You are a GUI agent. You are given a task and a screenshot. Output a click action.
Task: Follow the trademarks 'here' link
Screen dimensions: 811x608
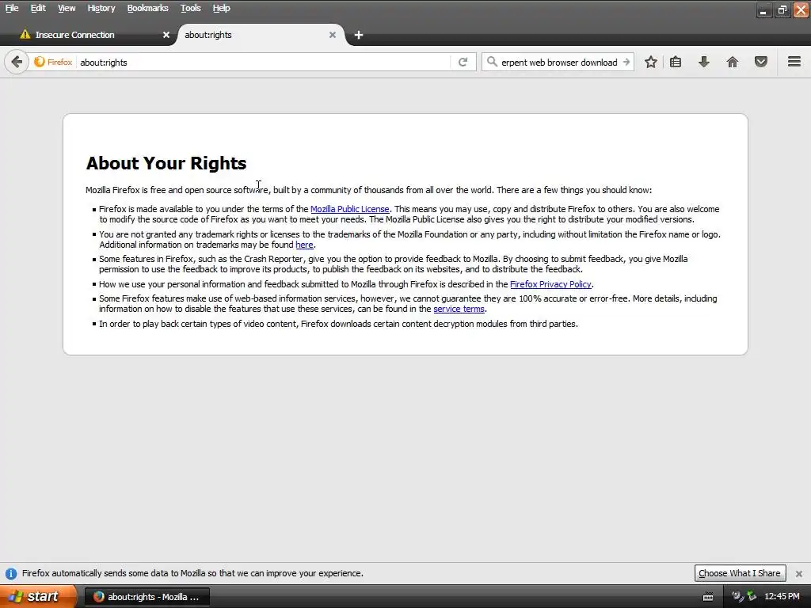tap(304, 245)
